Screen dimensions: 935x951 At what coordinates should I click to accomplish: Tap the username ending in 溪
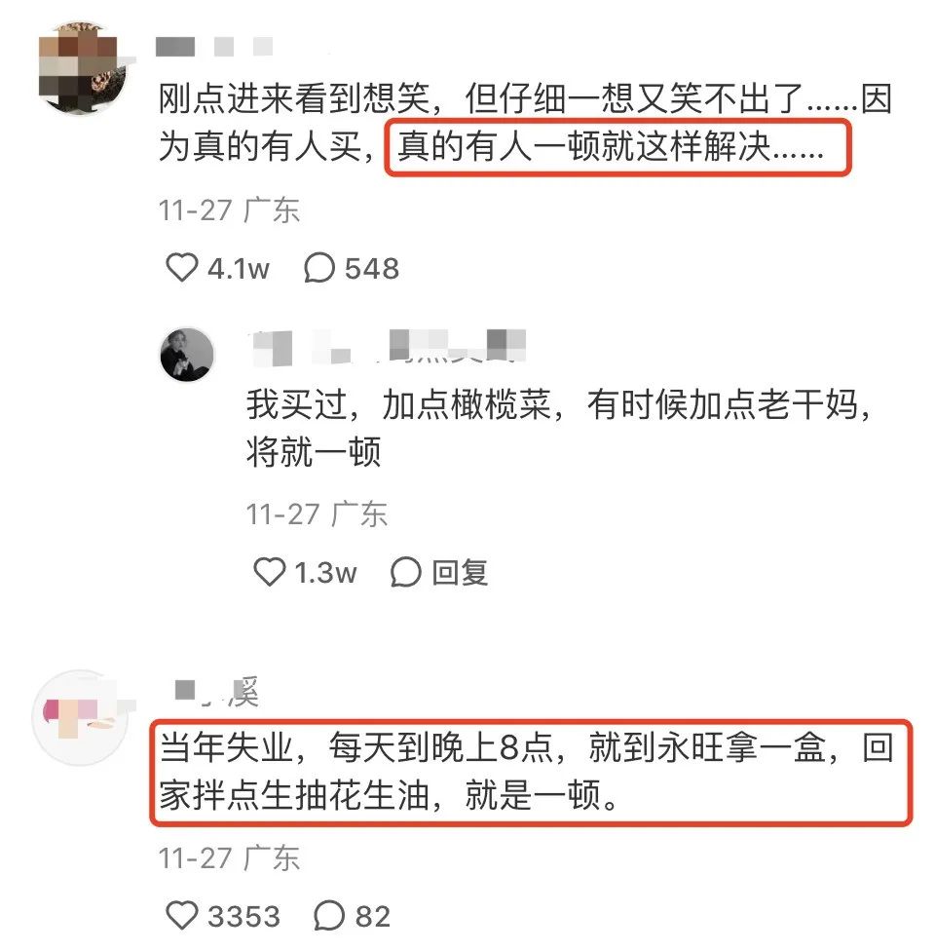pos(217,692)
